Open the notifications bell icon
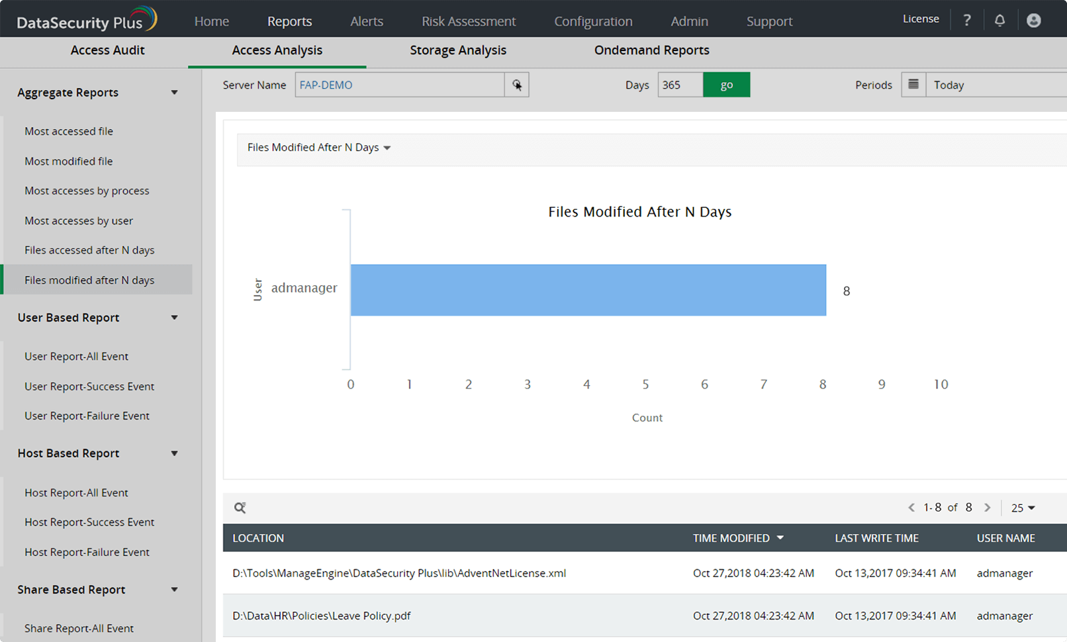 [999, 20]
